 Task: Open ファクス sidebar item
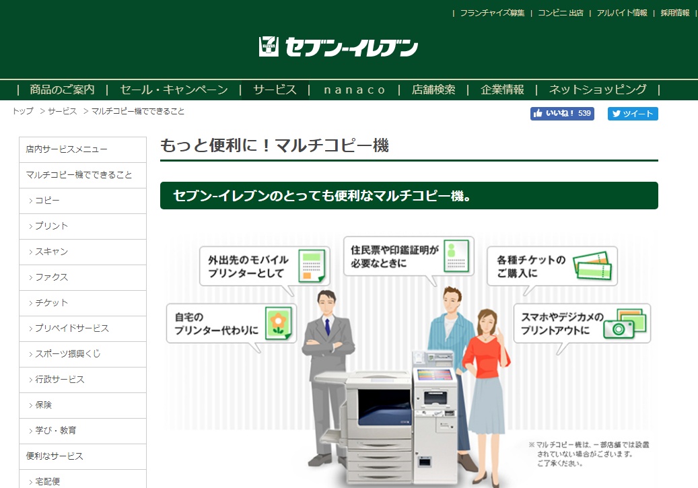point(83,277)
